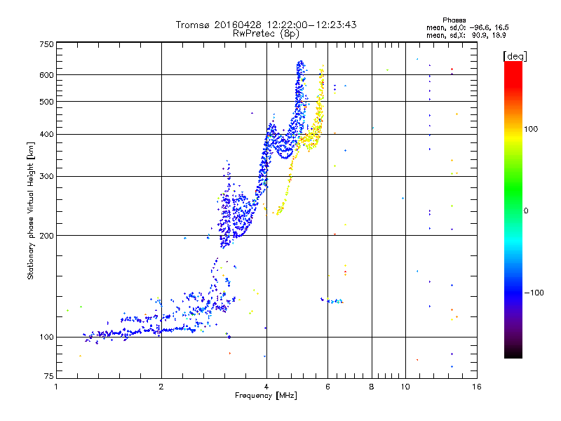
Task: Click the rainbow phase colorbar
Action: [x=513, y=209]
